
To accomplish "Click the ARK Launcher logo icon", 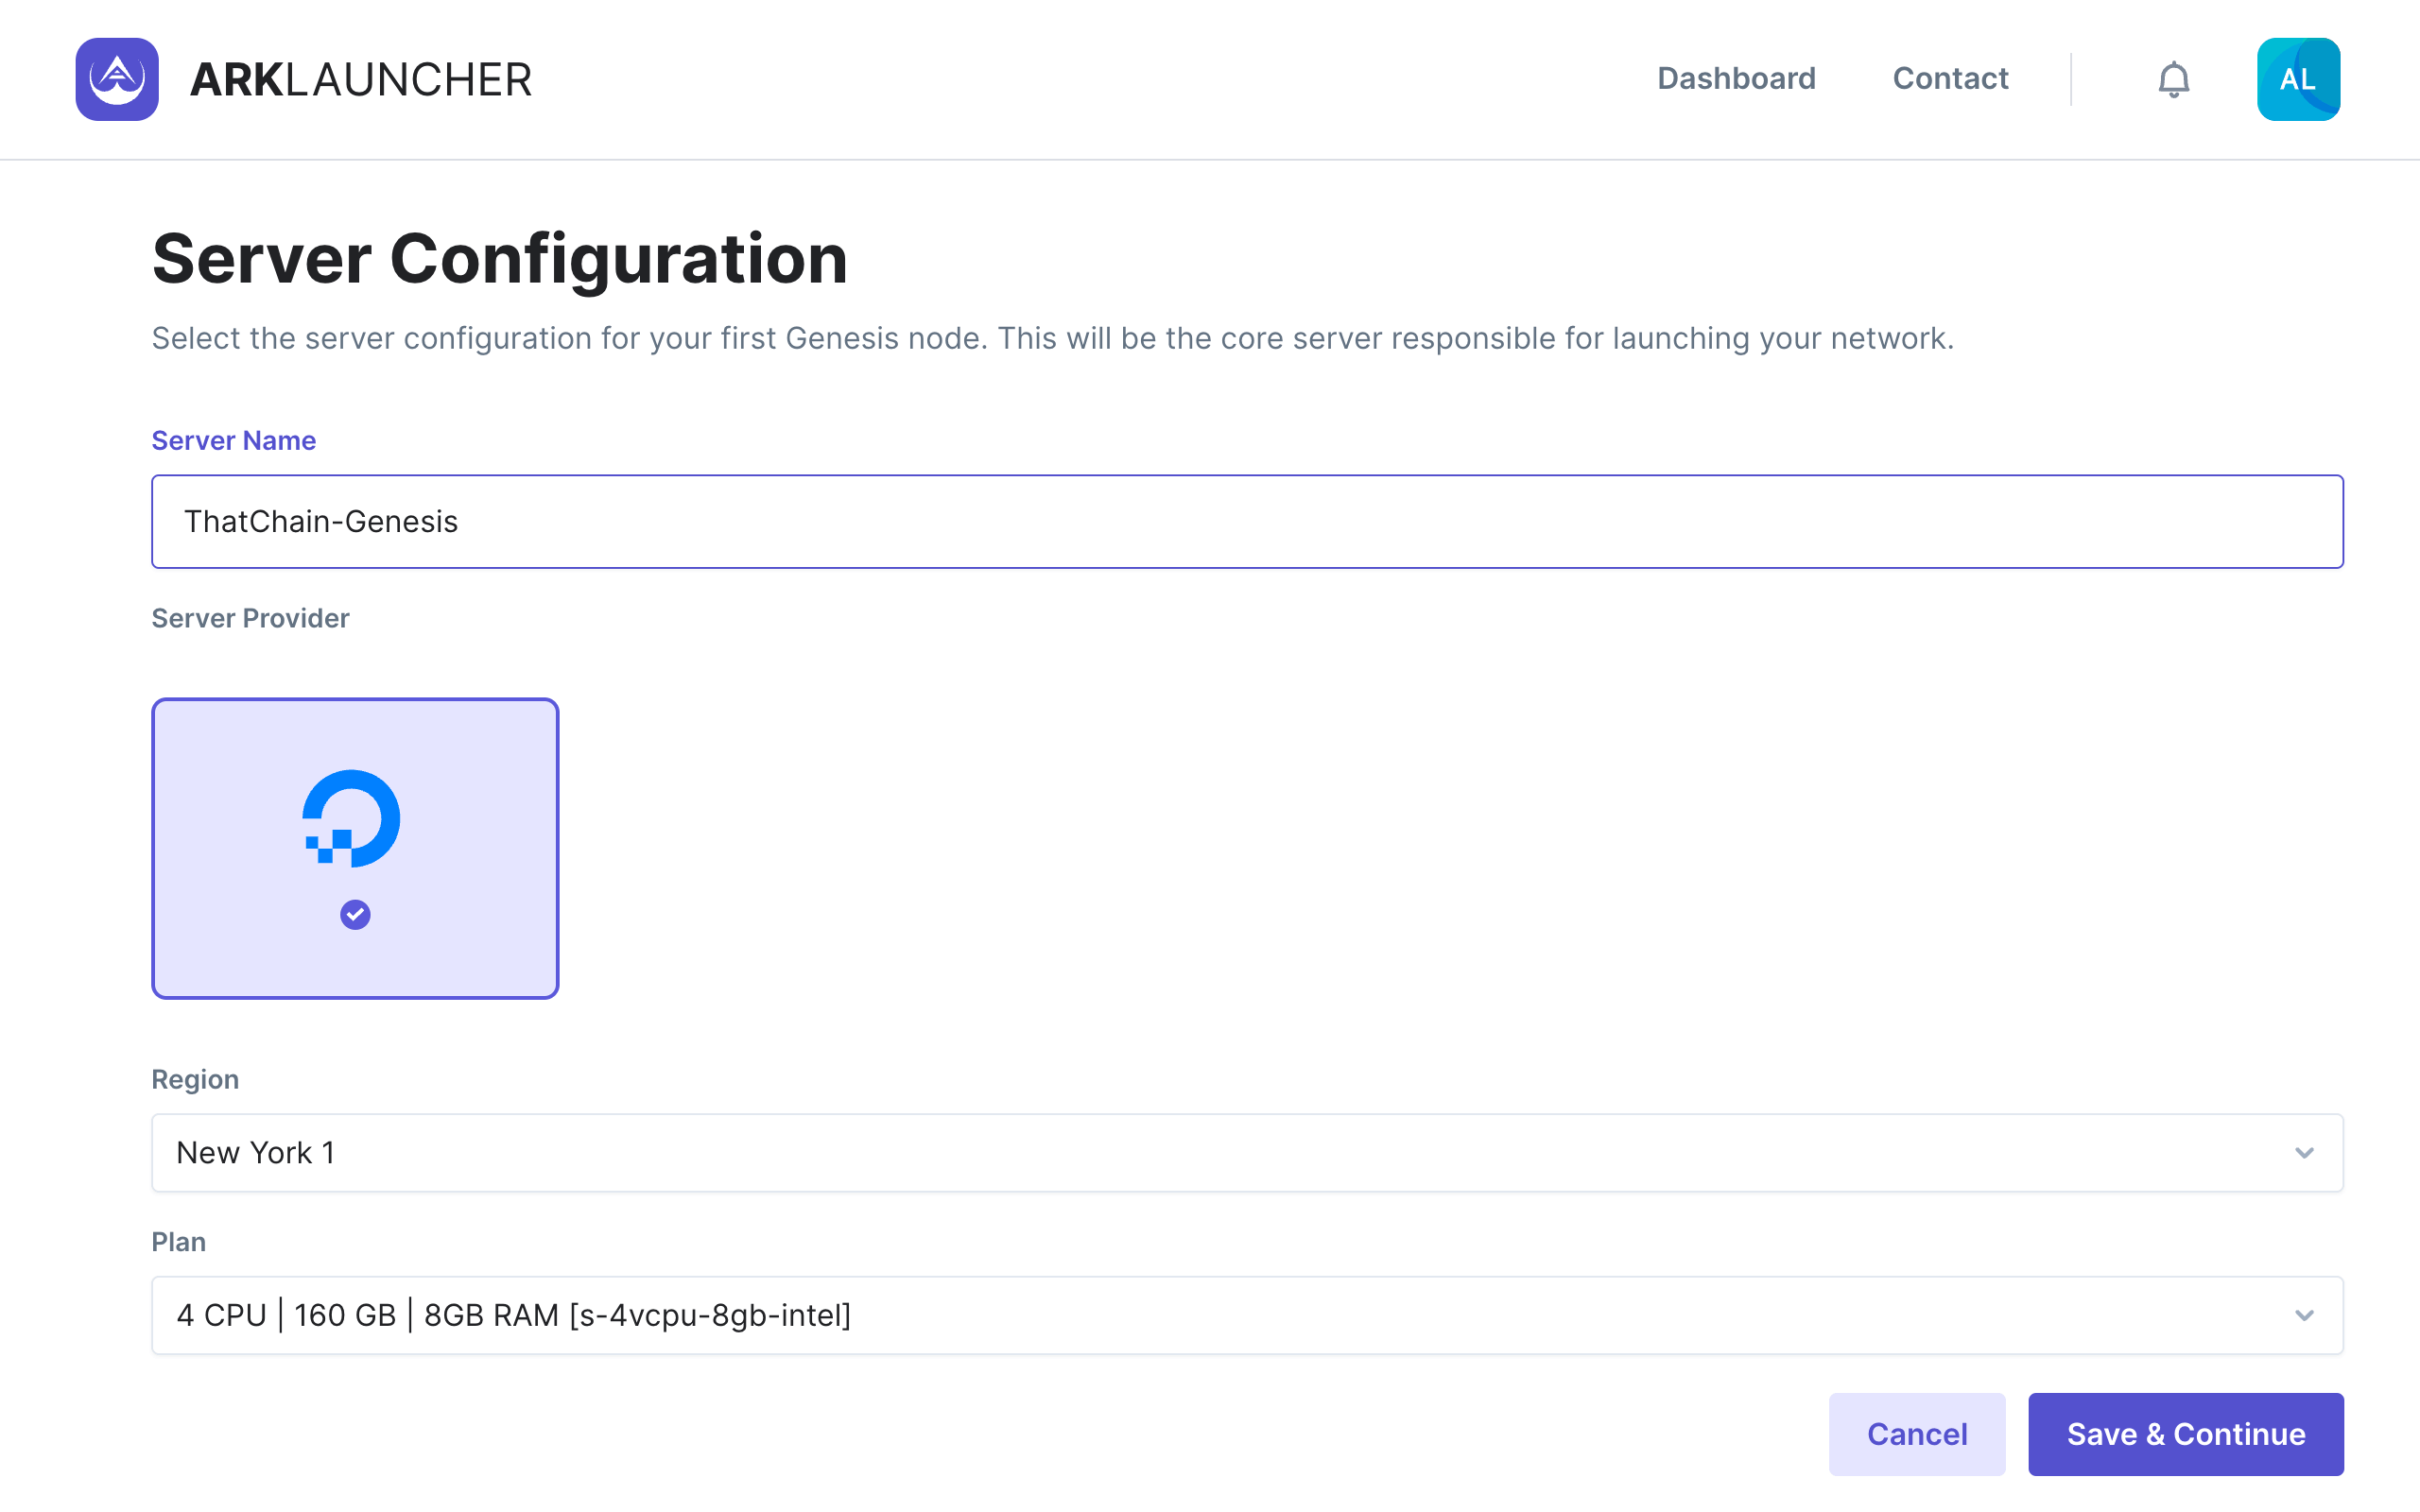I will tap(117, 79).
